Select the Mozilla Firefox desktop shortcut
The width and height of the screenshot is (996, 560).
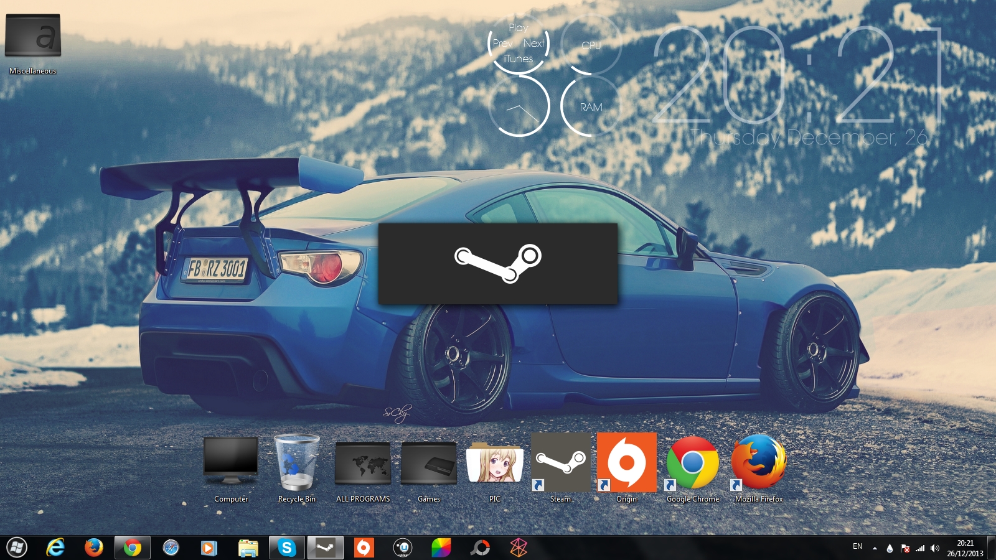(x=759, y=469)
